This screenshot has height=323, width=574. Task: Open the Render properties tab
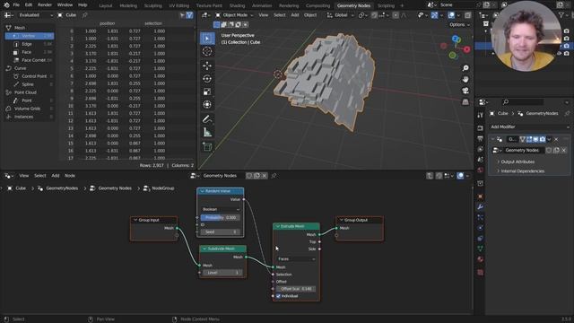[481, 128]
